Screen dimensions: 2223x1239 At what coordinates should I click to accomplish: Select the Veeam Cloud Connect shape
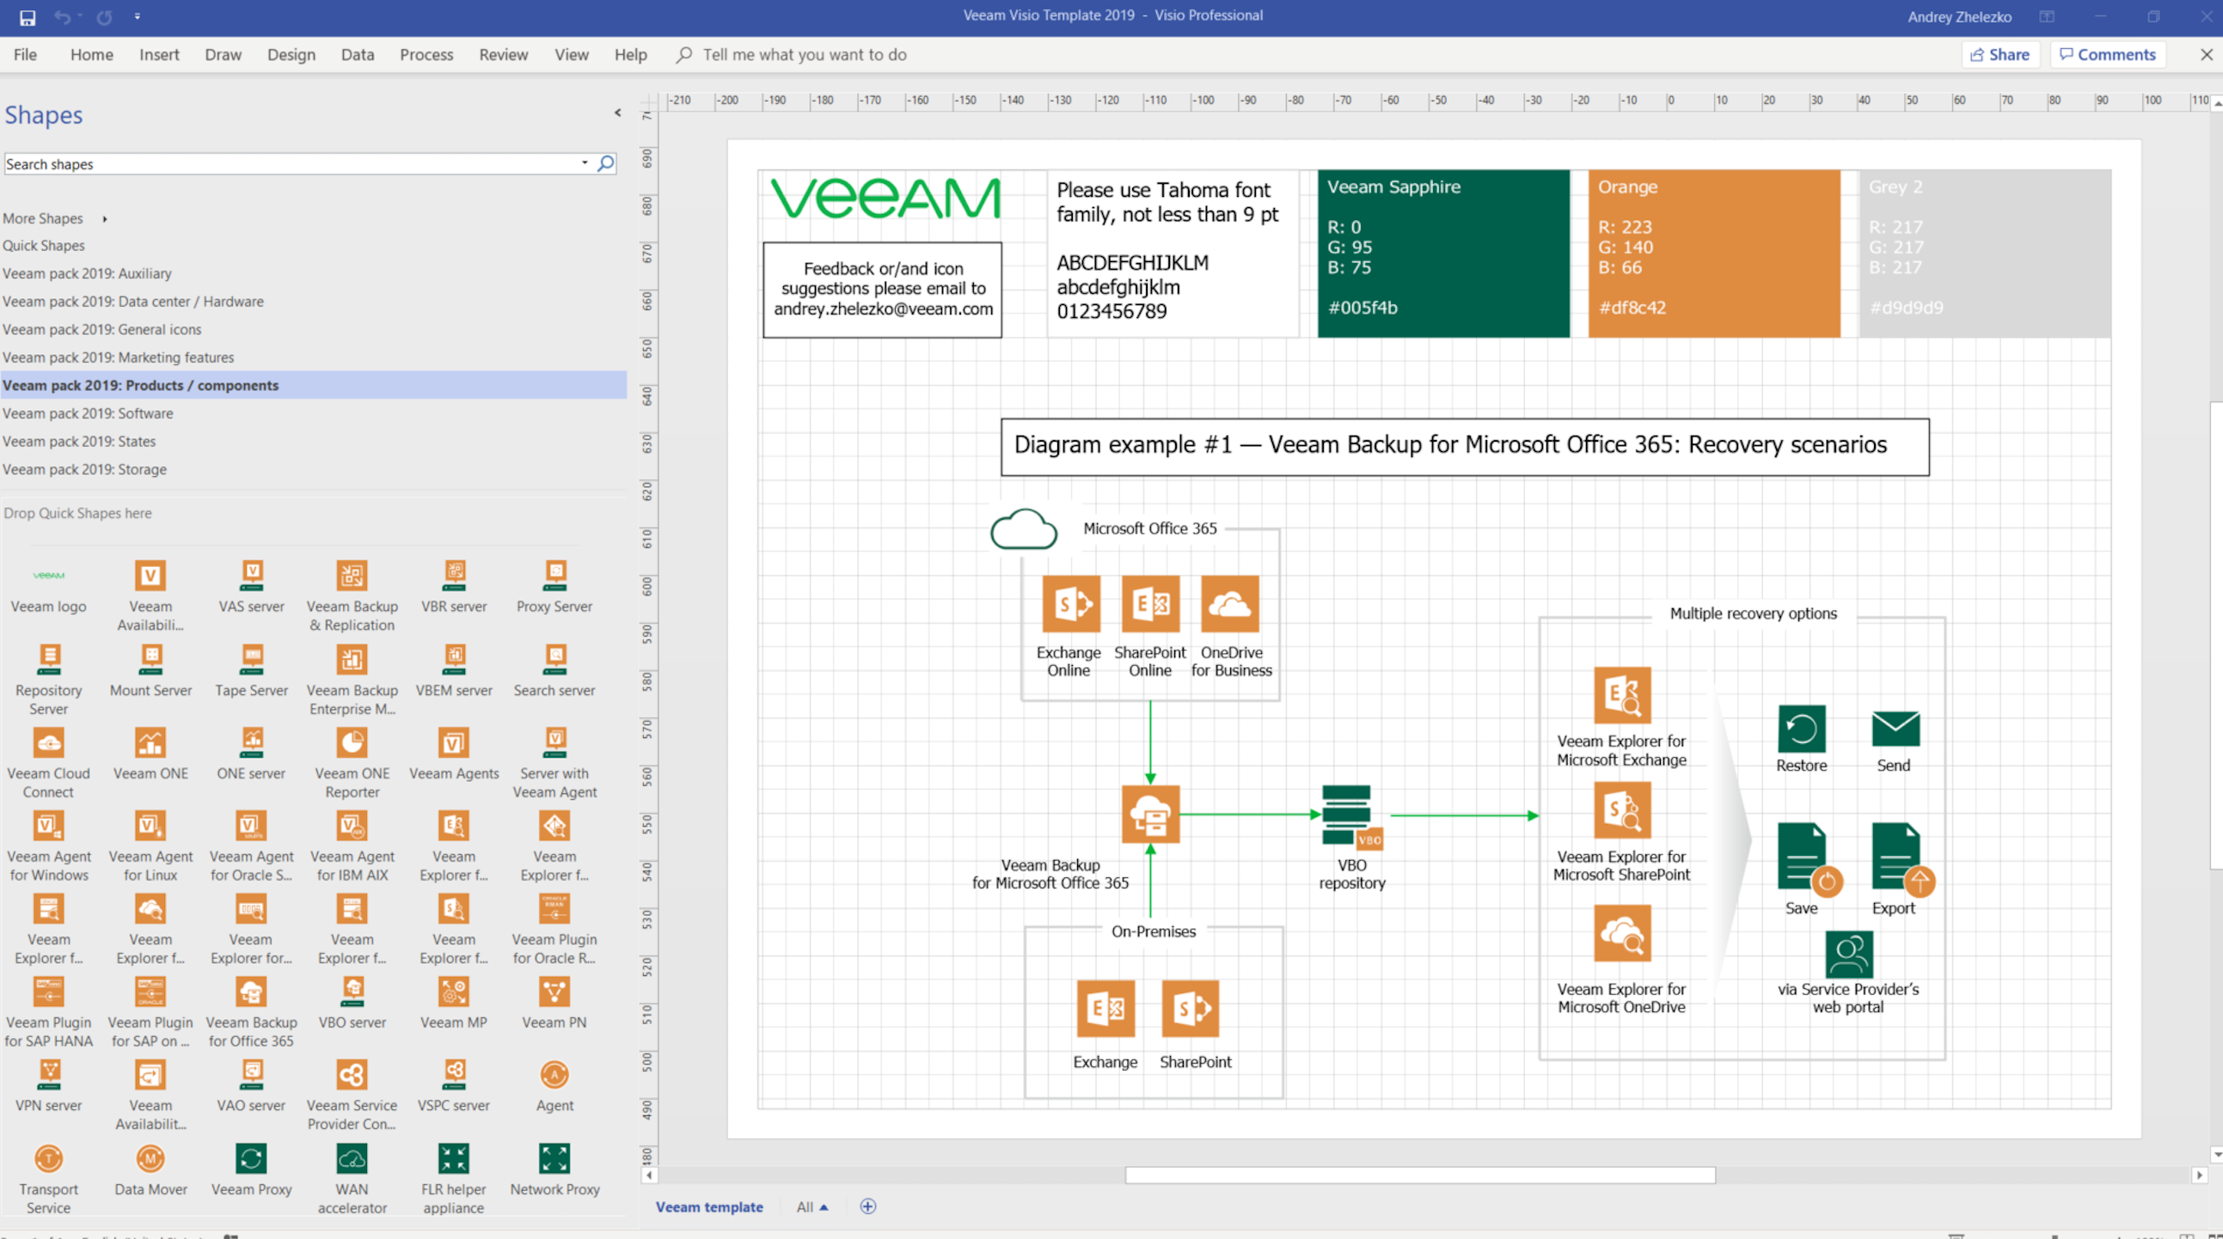point(48,744)
